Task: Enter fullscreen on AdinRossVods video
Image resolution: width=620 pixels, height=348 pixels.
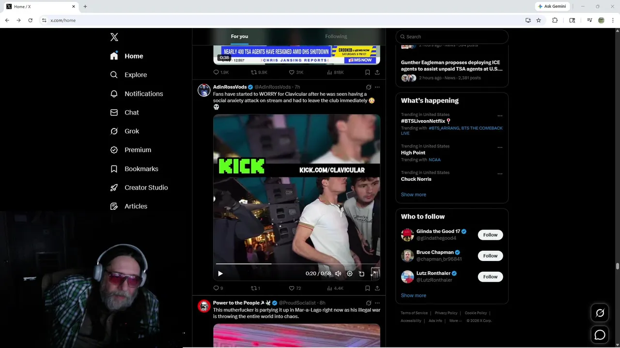Action: pyautogui.click(x=373, y=274)
